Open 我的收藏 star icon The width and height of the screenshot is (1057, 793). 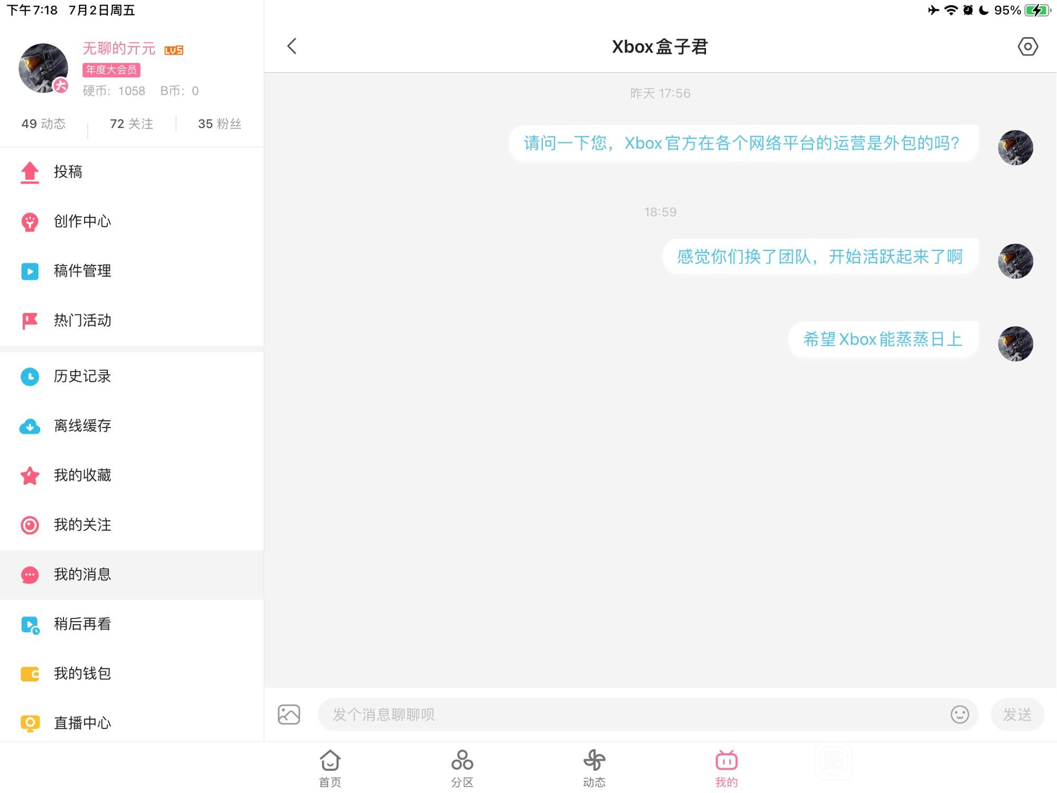click(30, 476)
